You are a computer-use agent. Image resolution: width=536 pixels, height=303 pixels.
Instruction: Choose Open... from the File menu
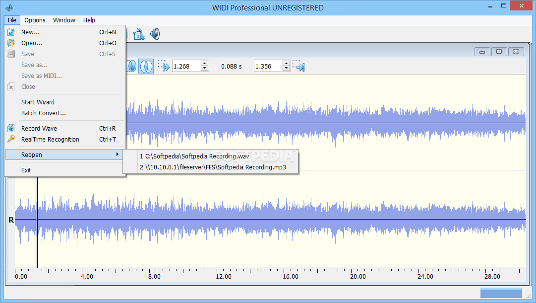pos(65,43)
